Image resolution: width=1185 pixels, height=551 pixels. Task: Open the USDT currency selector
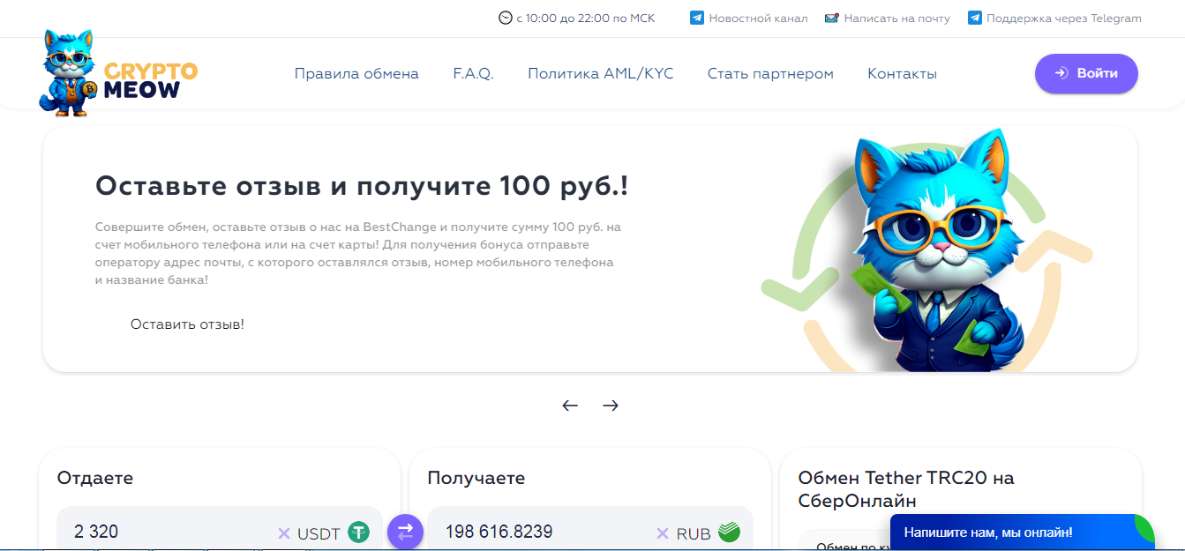[x=319, y=533]
